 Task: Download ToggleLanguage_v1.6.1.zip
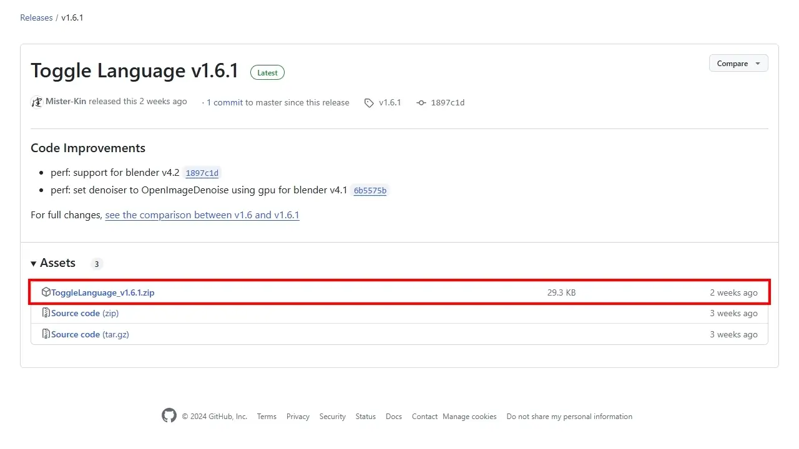click(x=102, y=292)
